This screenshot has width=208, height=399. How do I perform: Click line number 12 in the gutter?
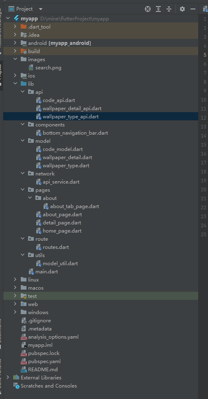(204, 117)
